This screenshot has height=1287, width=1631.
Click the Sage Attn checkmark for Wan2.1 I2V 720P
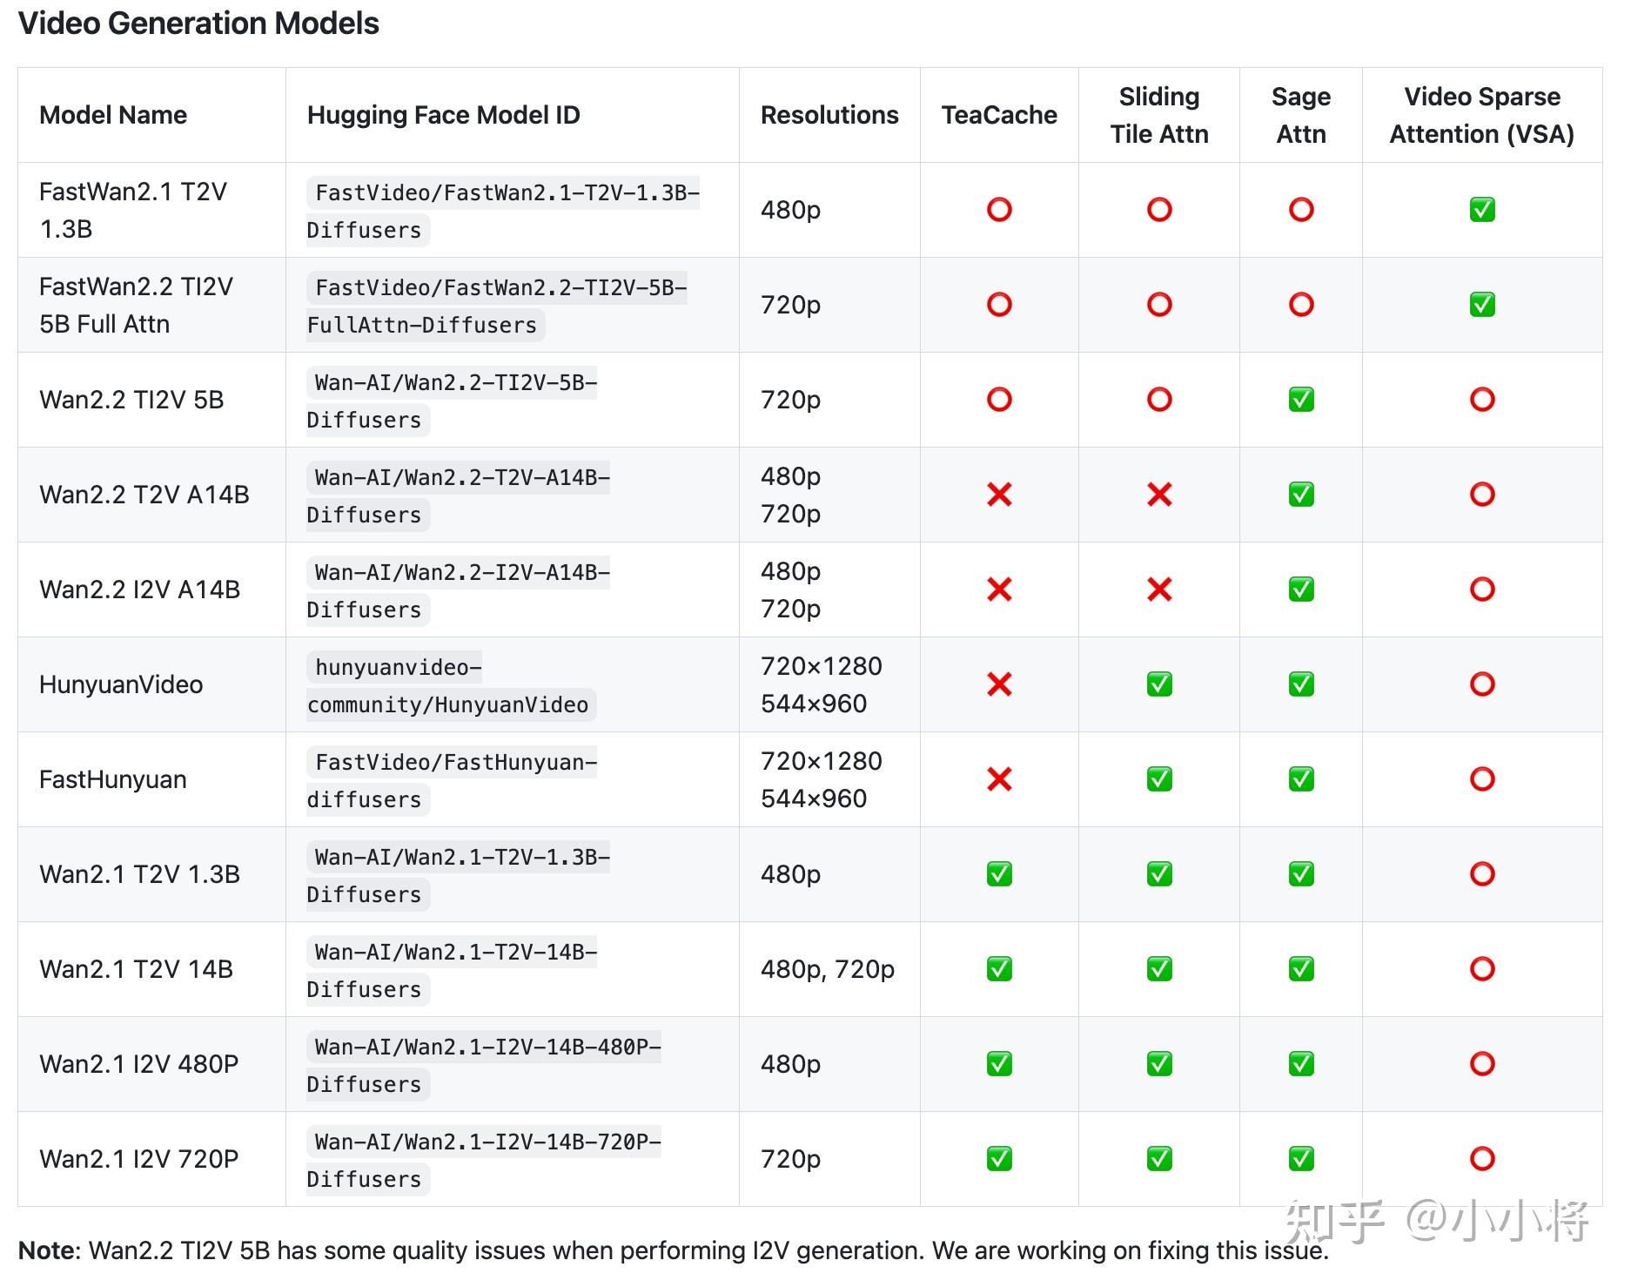pos(1300,1159)
